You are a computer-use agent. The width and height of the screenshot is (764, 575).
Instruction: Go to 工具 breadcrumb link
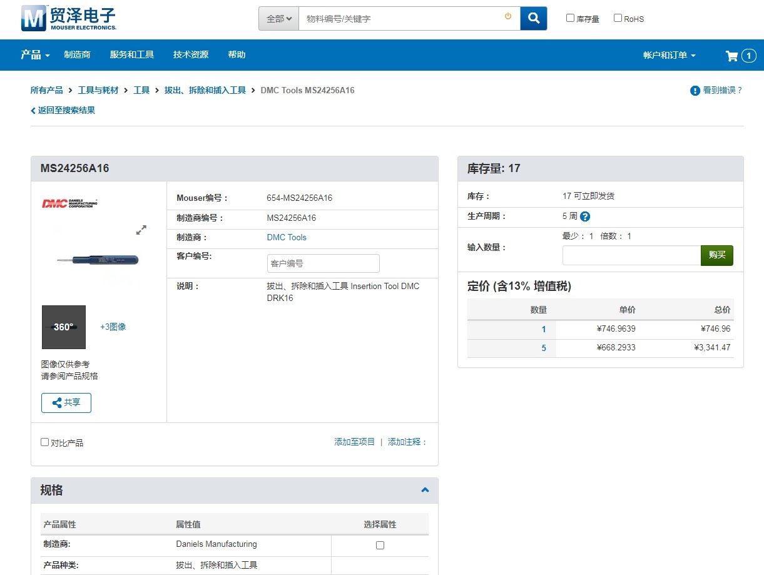pyautogui.click(x=141, y=90)
